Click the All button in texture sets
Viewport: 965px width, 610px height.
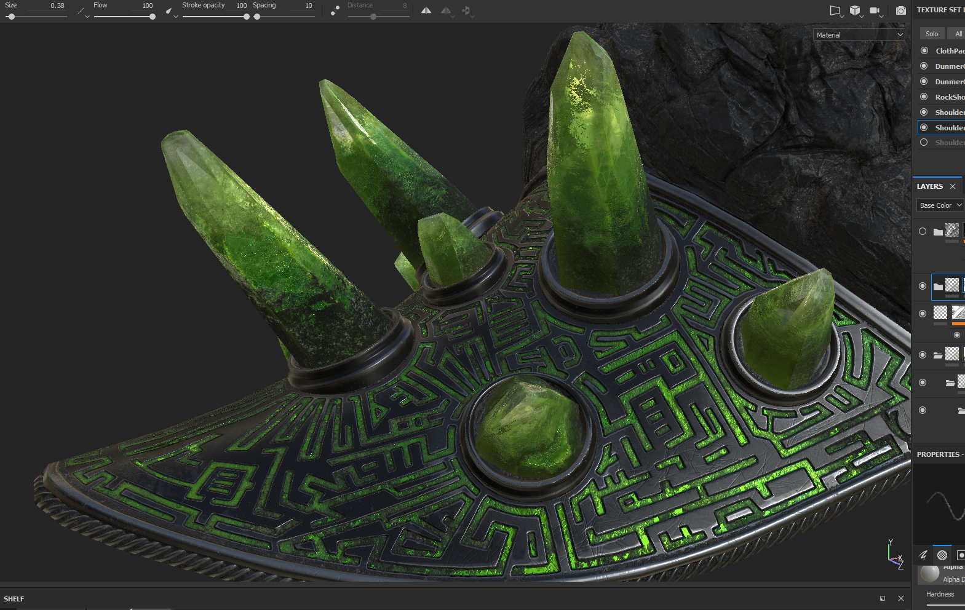coord(958,34)
